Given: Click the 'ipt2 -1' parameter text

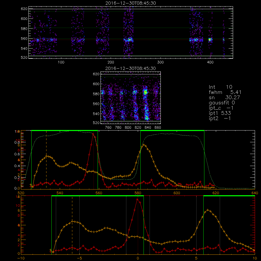Looking at the screenshot, I should coord(220,118).
